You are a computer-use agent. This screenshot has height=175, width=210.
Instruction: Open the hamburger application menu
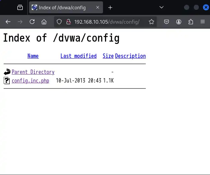coord(203,22)
